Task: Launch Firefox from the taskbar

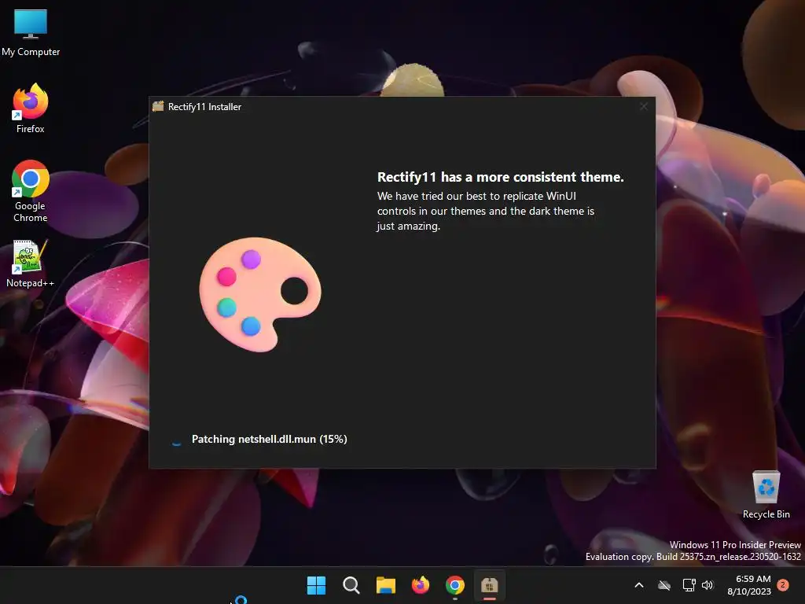Action: (421, 585)
